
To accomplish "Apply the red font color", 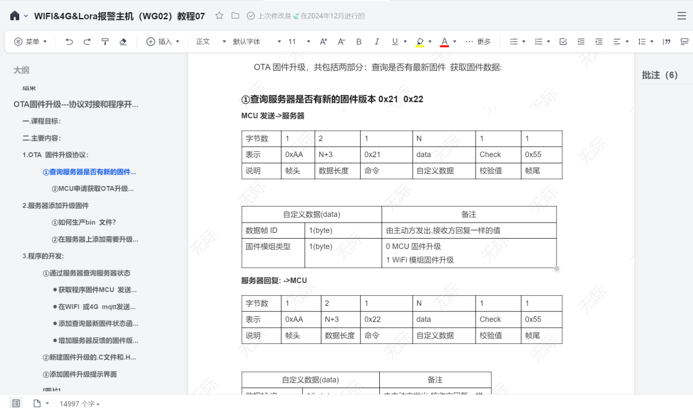I will pos(445,42).
